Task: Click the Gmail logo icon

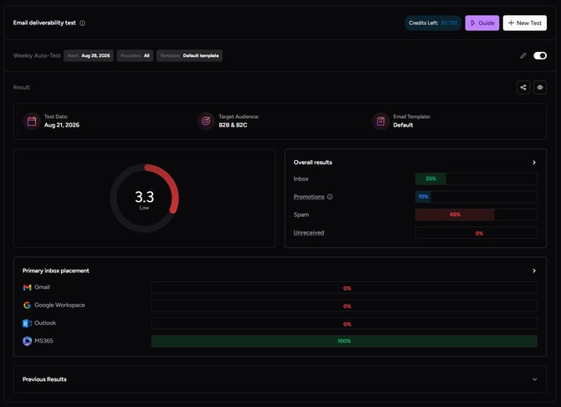Action: click(x=27, y=287)
